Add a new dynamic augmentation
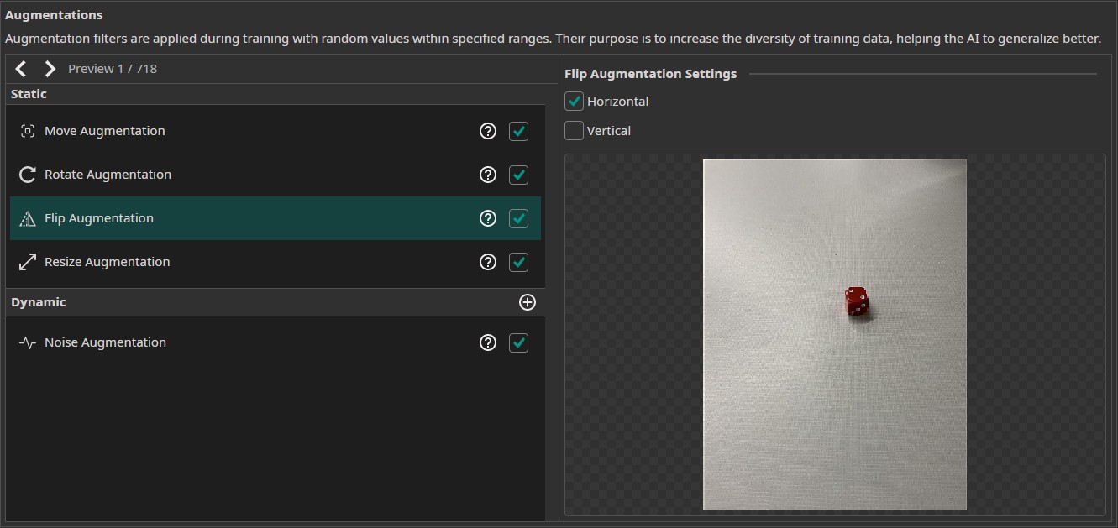 (x=528, y=302)
